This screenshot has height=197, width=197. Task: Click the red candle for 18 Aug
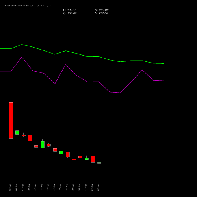click(x=68, y=154)
